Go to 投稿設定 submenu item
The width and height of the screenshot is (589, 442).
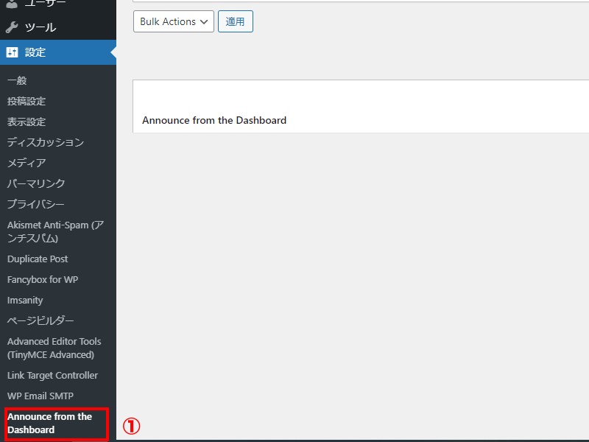27,101
